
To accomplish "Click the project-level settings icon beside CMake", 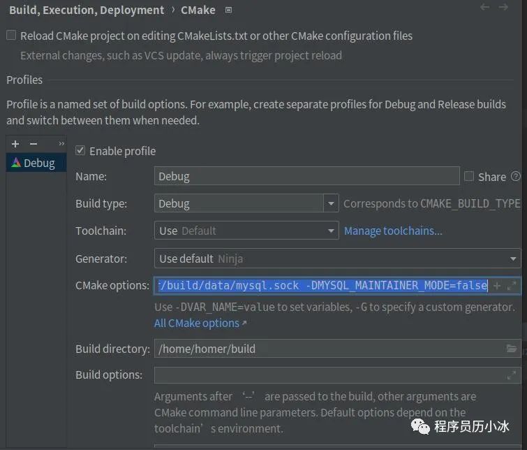I will tap(229, 10).
